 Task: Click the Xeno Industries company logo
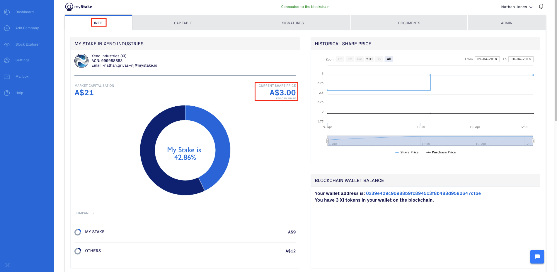pyautogui.click(x=81, y=61)
